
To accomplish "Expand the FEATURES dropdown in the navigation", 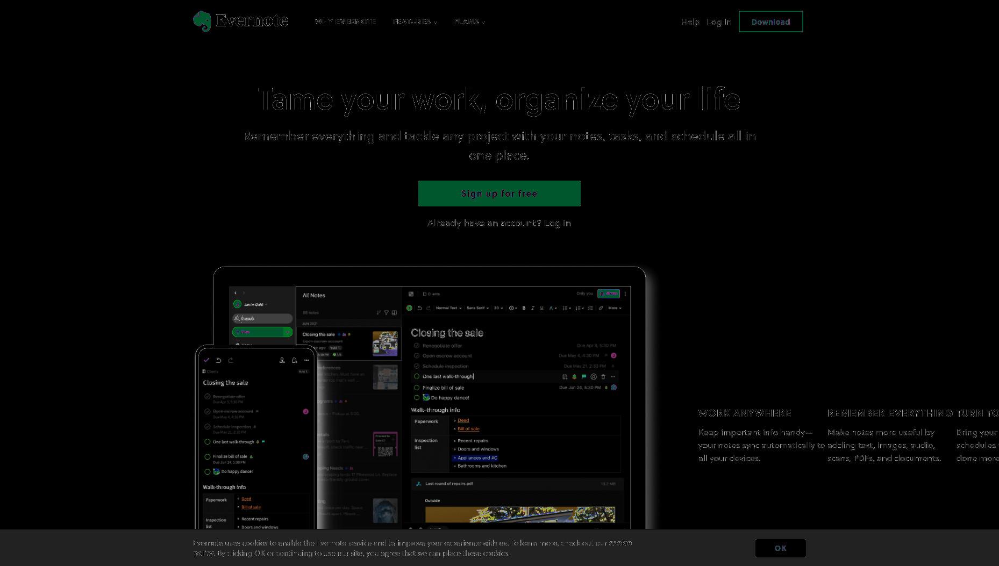I will (415, 22).
